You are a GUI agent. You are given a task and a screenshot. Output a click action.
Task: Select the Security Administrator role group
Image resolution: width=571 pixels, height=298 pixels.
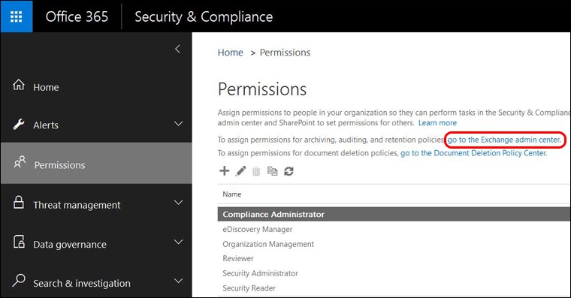click(x=261, y=273)
